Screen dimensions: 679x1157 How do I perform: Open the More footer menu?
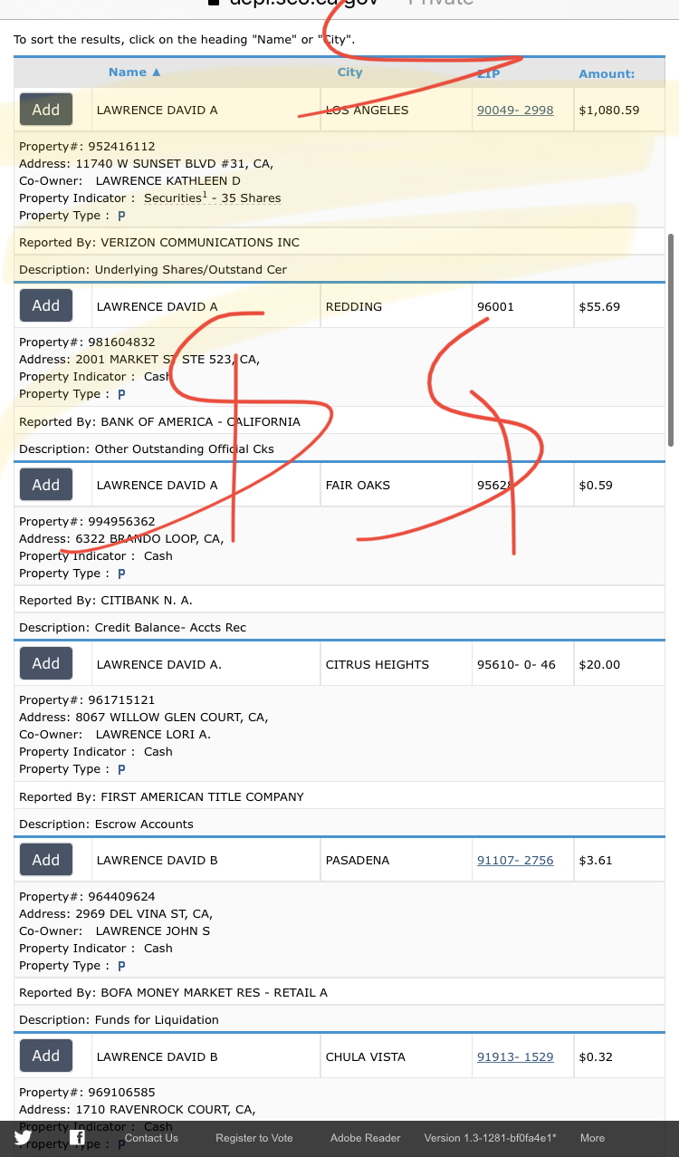click(x=592, y=1138)
